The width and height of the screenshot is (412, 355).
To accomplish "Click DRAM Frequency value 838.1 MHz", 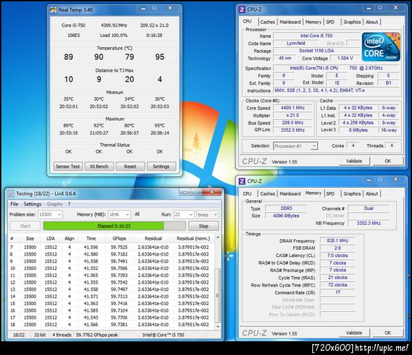I will pos(337,241).
